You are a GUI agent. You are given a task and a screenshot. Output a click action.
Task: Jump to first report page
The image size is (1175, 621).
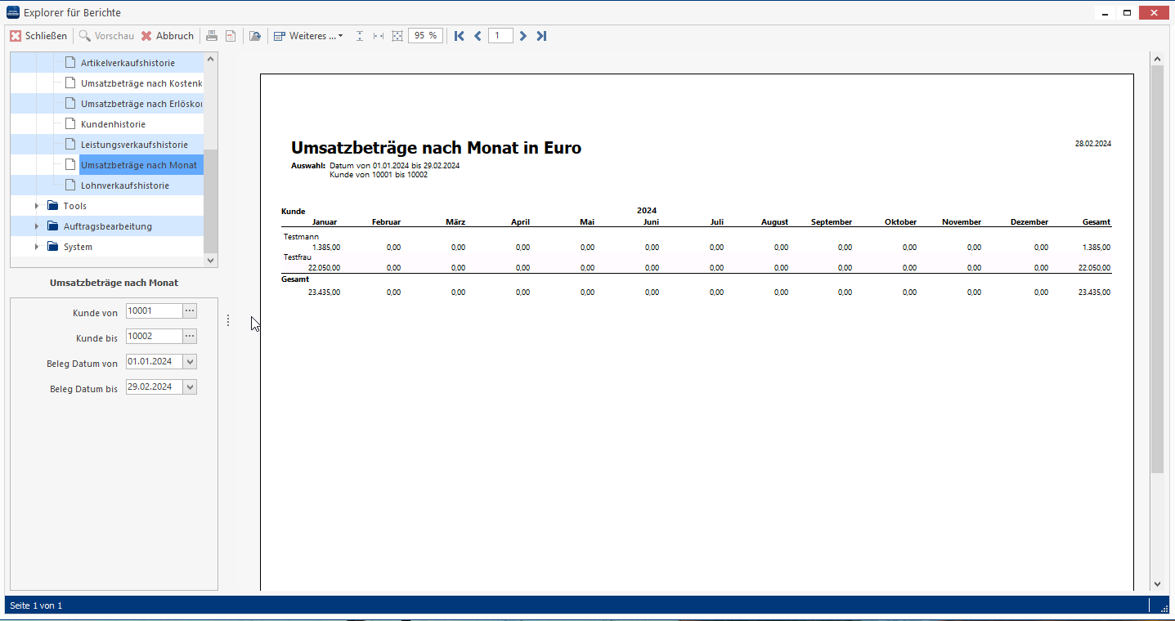coord(460,36)
